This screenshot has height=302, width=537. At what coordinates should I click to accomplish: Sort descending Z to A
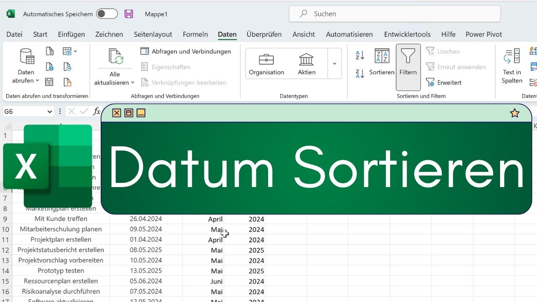(360, 73)
